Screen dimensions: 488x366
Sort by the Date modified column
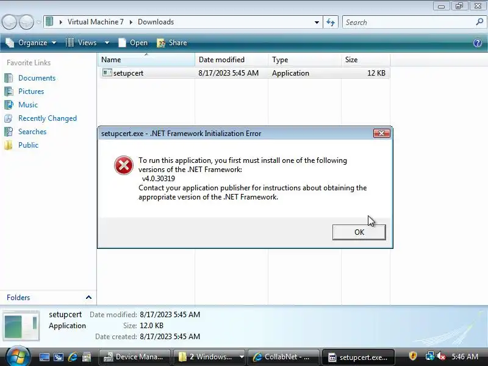(231, 59)
